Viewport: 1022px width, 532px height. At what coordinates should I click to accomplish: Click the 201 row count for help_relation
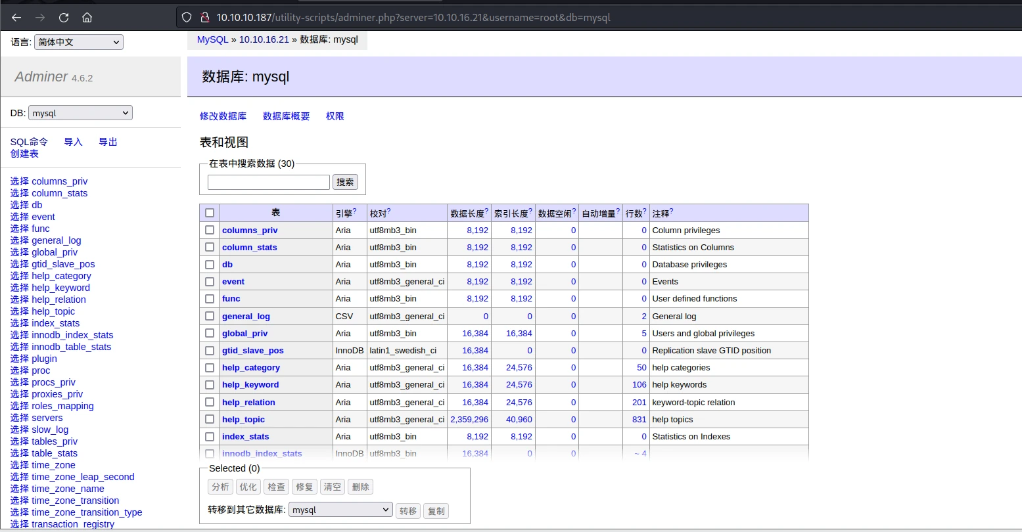639,402
